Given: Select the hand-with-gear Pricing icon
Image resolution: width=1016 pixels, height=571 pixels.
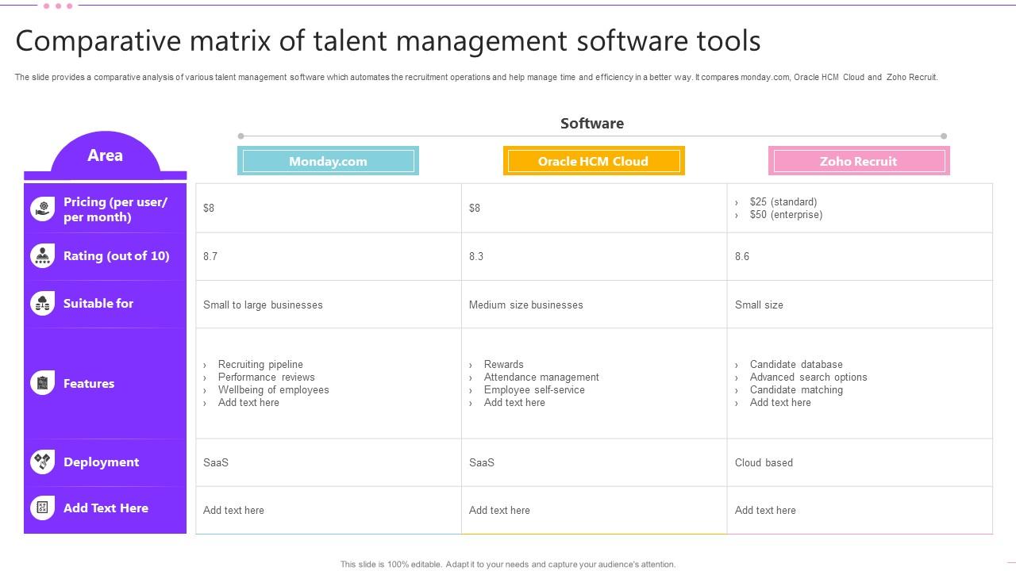Looking at the screenshot, I should point(42,209).
